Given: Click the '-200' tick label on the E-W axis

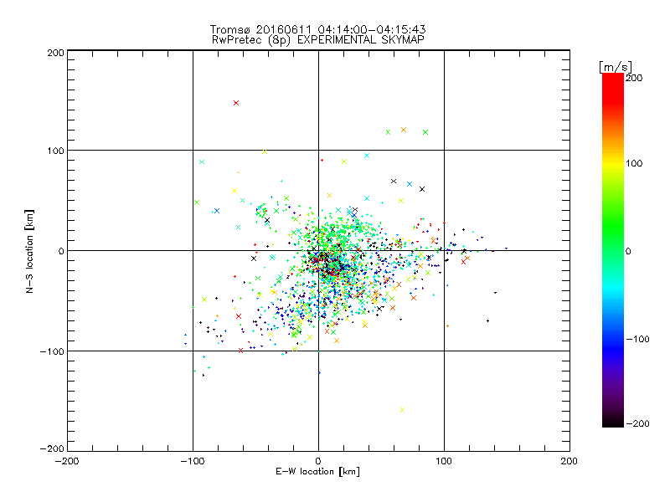Looking at the screenshot, I should click(x=67, y=461).
